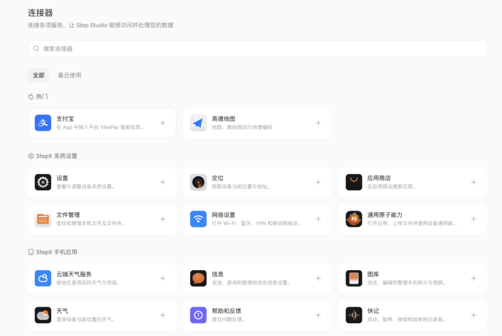Click the 天气 weather icon
This screenshot has width=502, height=336.
43,315
